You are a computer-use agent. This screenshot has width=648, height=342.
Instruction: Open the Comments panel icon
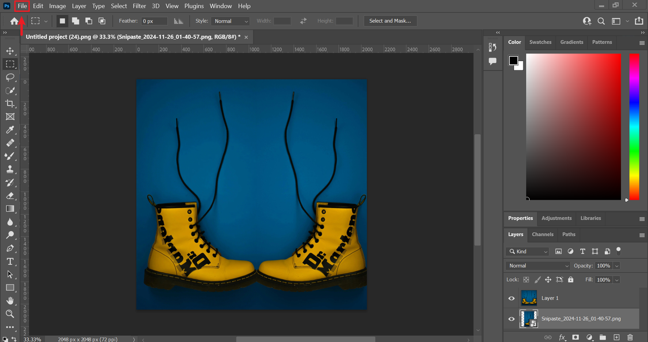click(493, 61)
